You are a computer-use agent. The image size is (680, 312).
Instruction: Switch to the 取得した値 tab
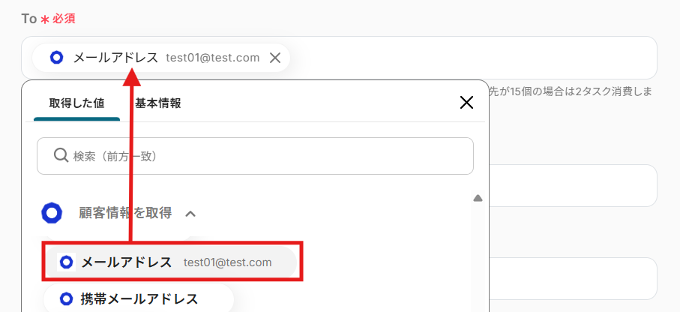coord(76,103)
